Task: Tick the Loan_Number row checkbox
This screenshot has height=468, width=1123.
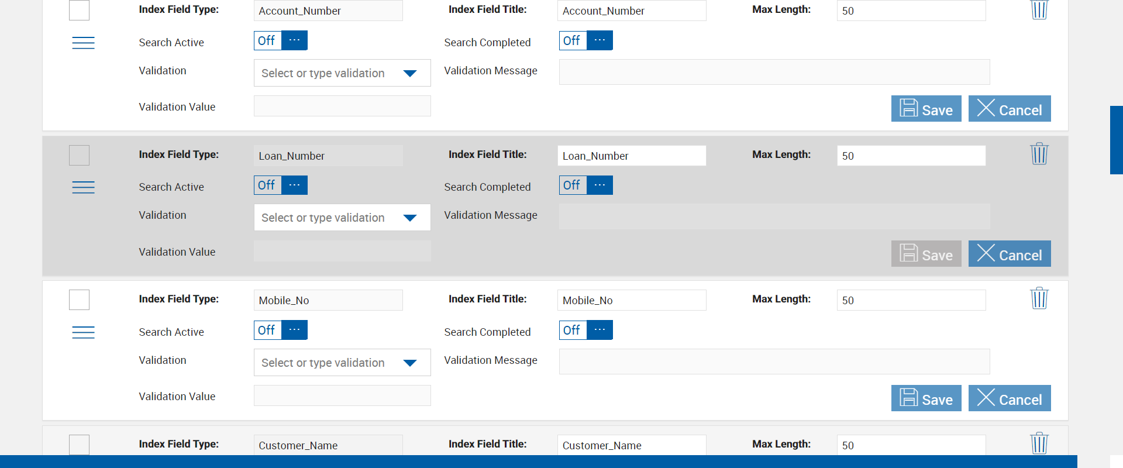Action: pos(79,156)
